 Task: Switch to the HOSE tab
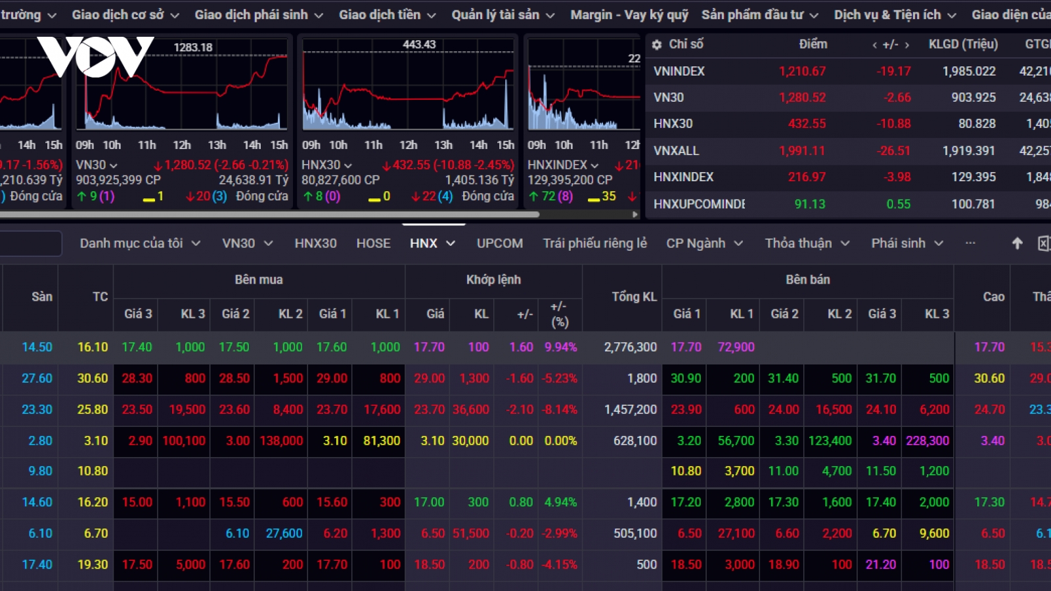(373, 243)
